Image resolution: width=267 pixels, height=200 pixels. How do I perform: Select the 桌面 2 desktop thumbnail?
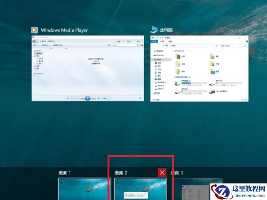pos(141,189)
